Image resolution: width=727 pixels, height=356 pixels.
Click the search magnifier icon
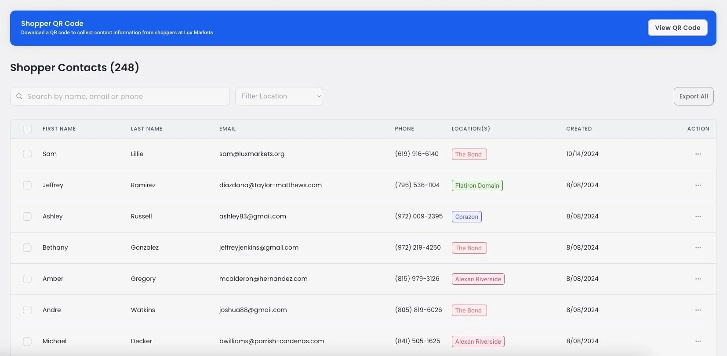click(19, 96)
